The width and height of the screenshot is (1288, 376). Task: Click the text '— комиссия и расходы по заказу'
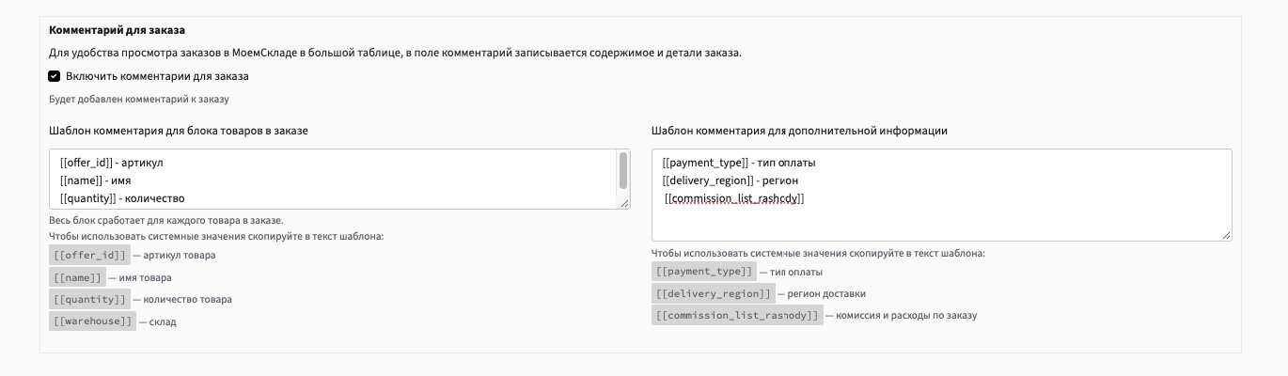coord(901,315)
